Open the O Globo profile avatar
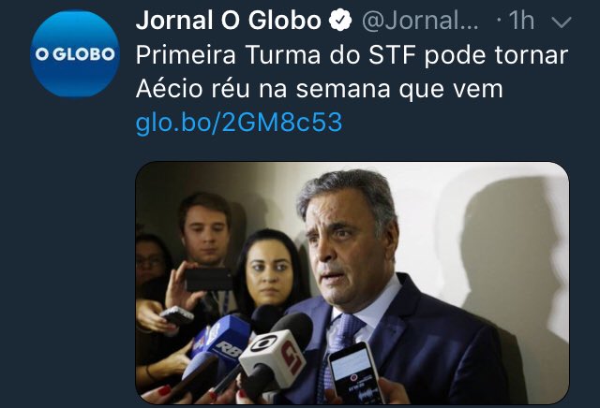600x408 pixels. [x=75, y=53]
